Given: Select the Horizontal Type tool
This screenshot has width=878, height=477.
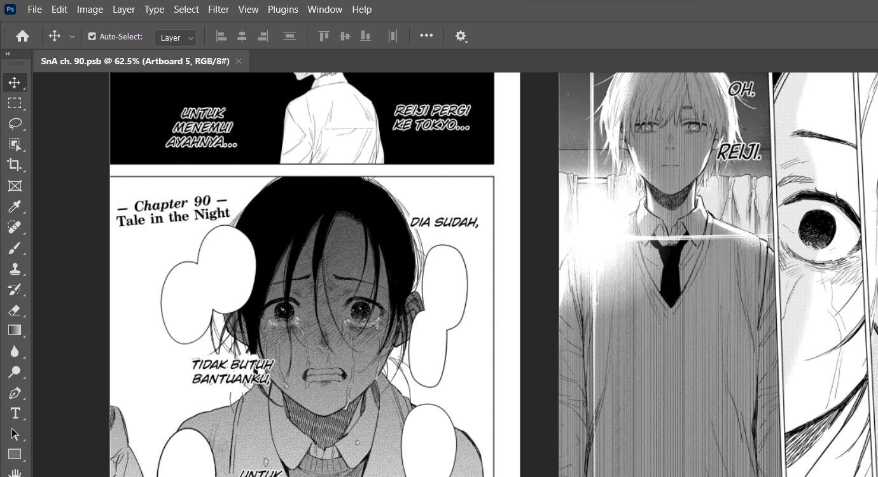Looking at the screenshot, I should (x=15, y=413).
